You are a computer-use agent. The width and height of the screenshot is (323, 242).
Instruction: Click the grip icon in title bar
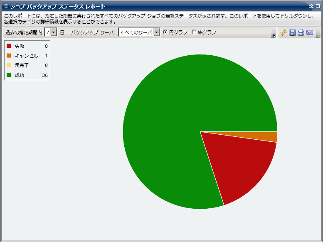[6, 6]
